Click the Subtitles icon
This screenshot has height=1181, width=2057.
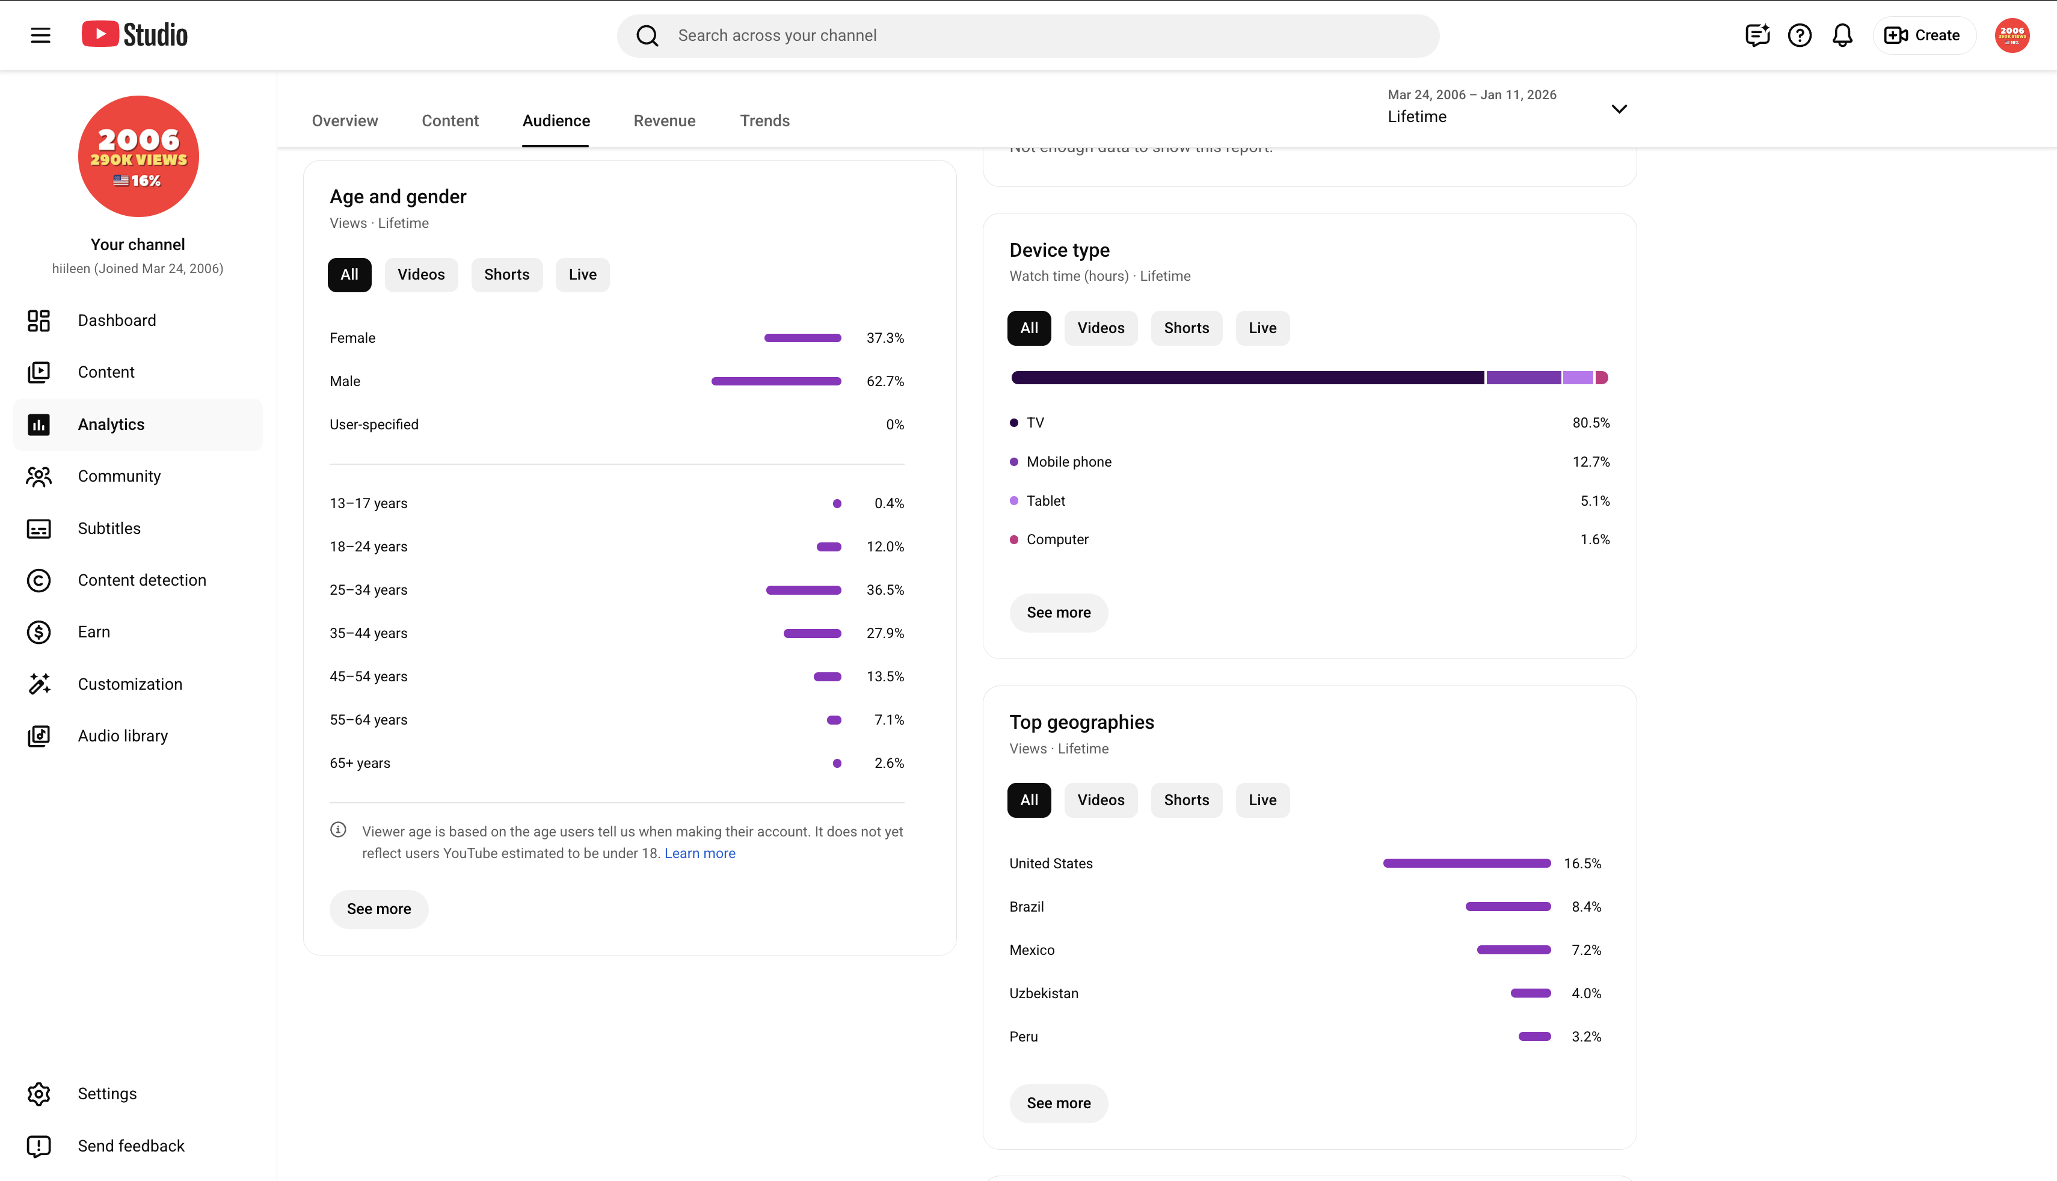pyautogui.click(x=39, y=528)
